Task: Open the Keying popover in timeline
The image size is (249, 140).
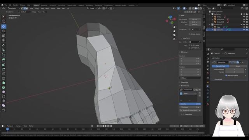Action: coord(19,126)
